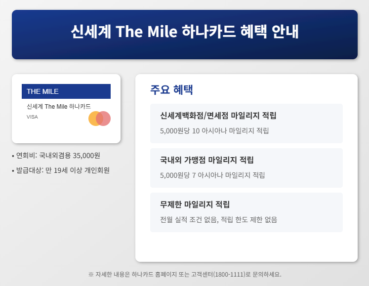Viewport: 369px width, 286px height.
Task: Select the 신세계 The Mile 하나카드 혜택 안내 header
Action: pos(185,32)
